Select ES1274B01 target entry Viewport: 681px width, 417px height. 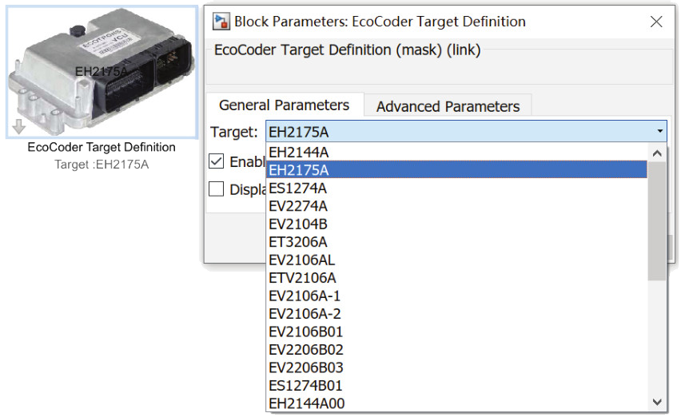tap(456, 386)
